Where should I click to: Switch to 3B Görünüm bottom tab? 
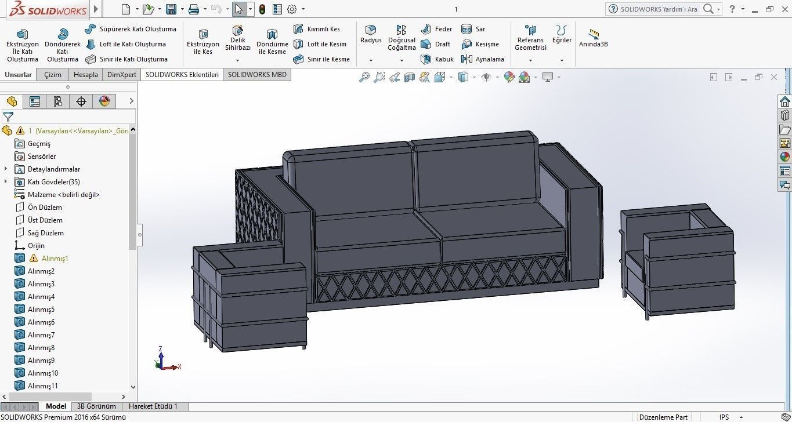[x=96, y=406]
